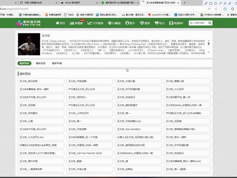The height and width of the screenshot is (178, 237).
Task: Select the arrow annotation tool
Action: click(220, 3)
